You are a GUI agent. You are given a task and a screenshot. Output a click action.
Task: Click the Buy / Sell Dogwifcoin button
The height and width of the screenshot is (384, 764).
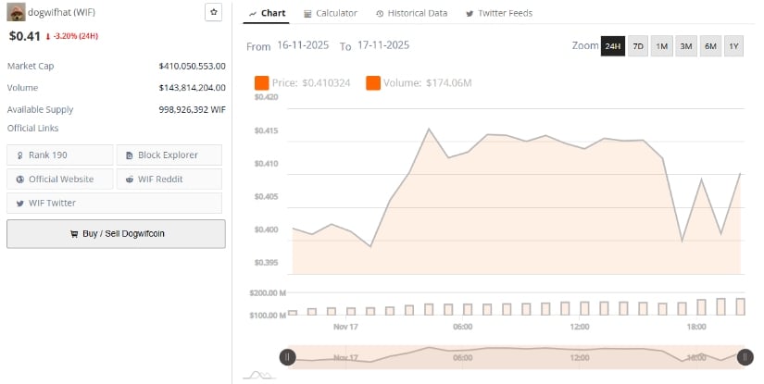point(116,234)
